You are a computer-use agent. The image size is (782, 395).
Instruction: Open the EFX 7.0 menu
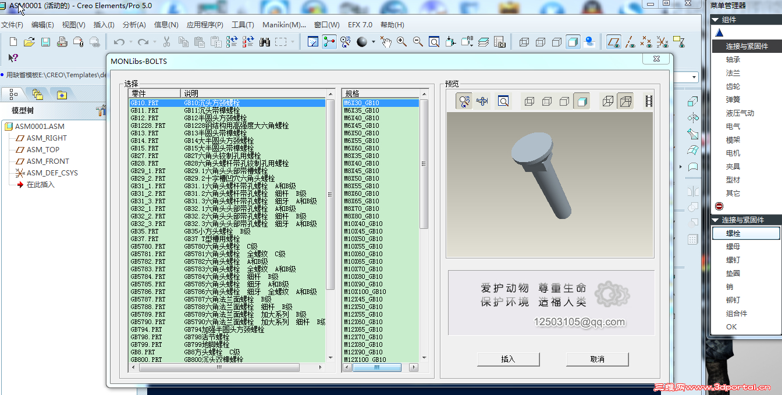tap(360, 25)
